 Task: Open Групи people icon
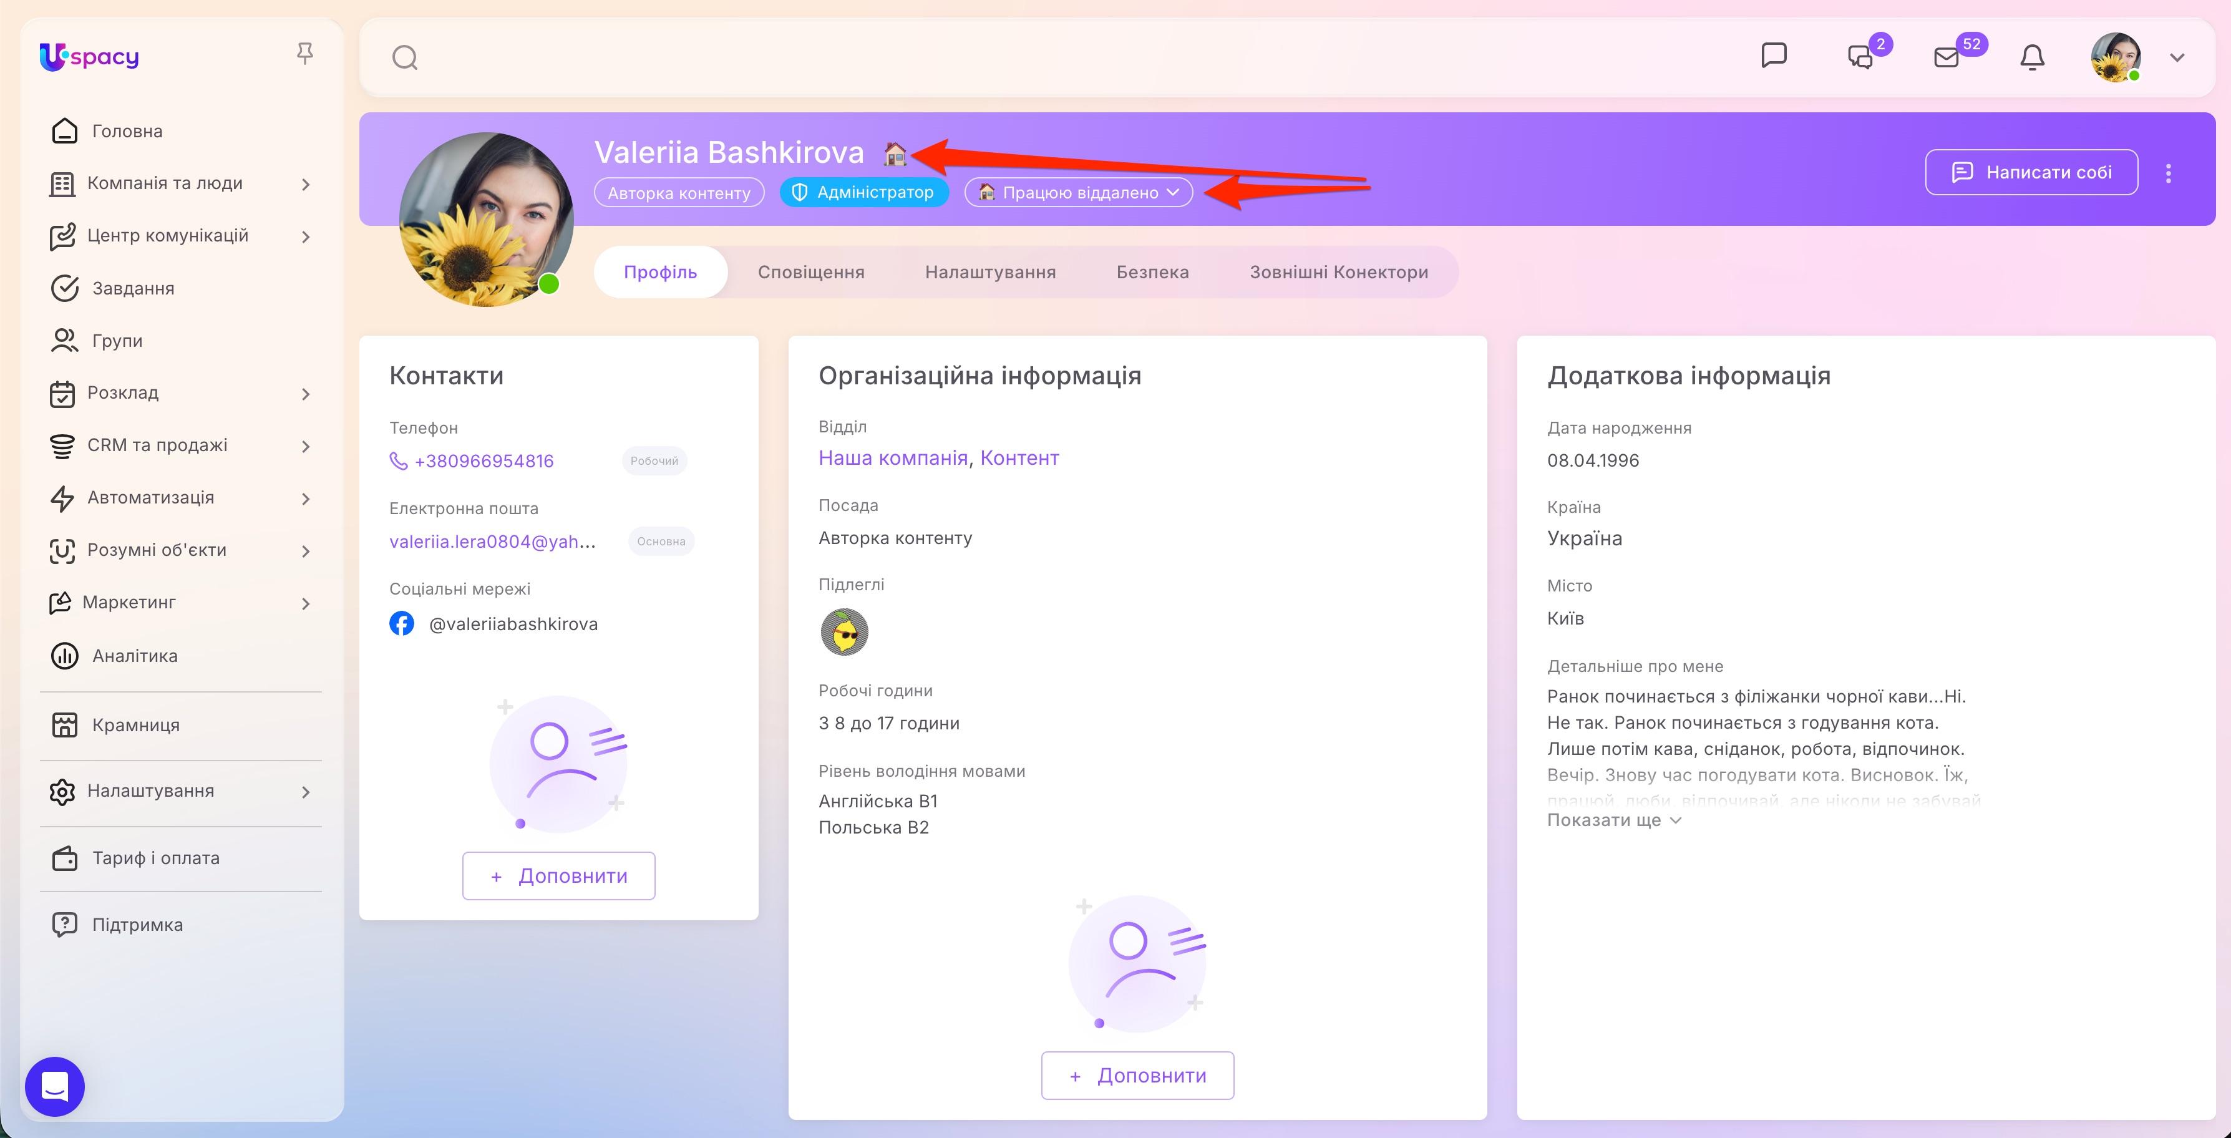[64, 341]
